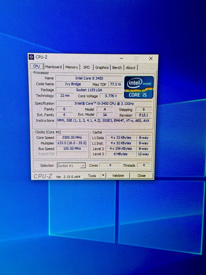This screenshot has width=206, height=275.
Task: Open the SPD tab
Action: click(x=86, y=67)
